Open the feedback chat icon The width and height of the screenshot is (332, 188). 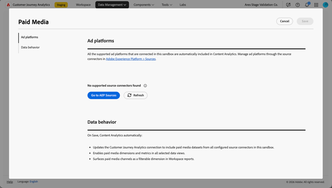pos(288,5)
